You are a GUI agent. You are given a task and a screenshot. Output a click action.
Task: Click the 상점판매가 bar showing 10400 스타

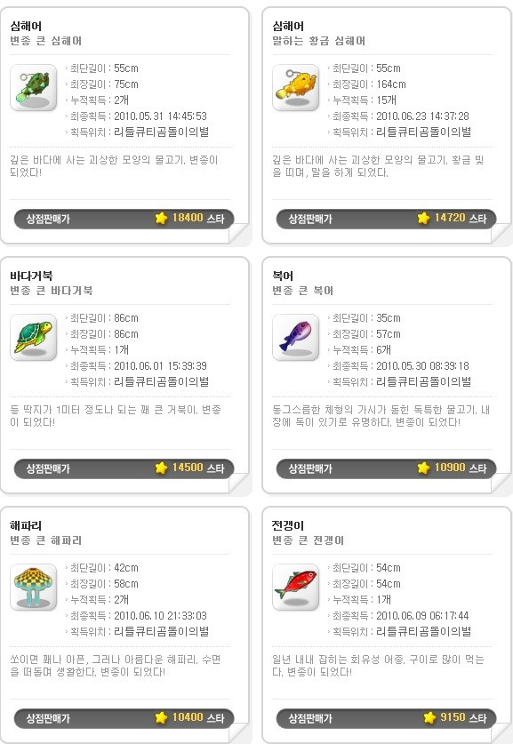coord(124,718)
